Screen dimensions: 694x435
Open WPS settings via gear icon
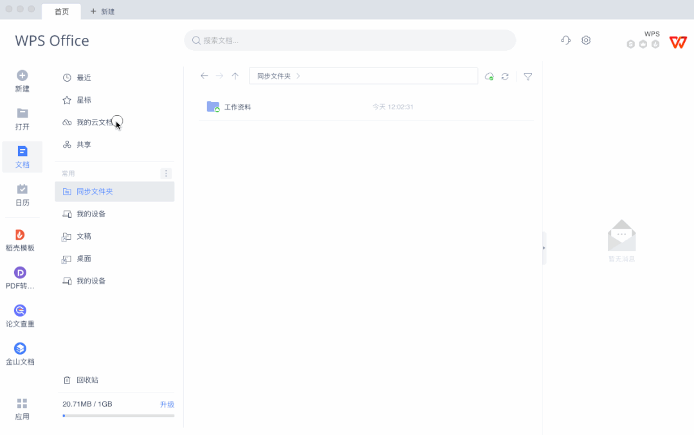pos(586,40)
